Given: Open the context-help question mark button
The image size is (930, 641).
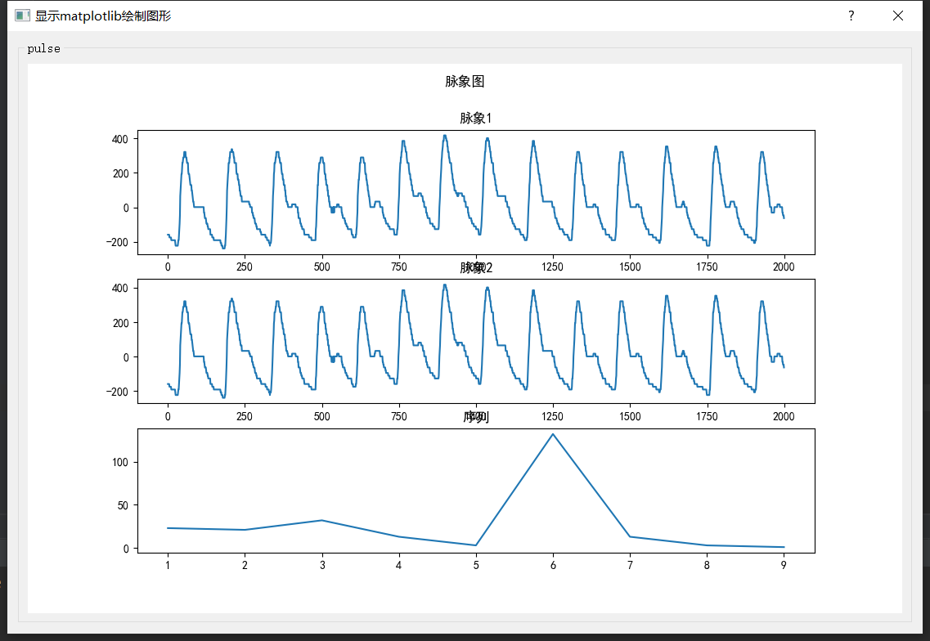Looking at the screenshot, I should pos(851,16).
